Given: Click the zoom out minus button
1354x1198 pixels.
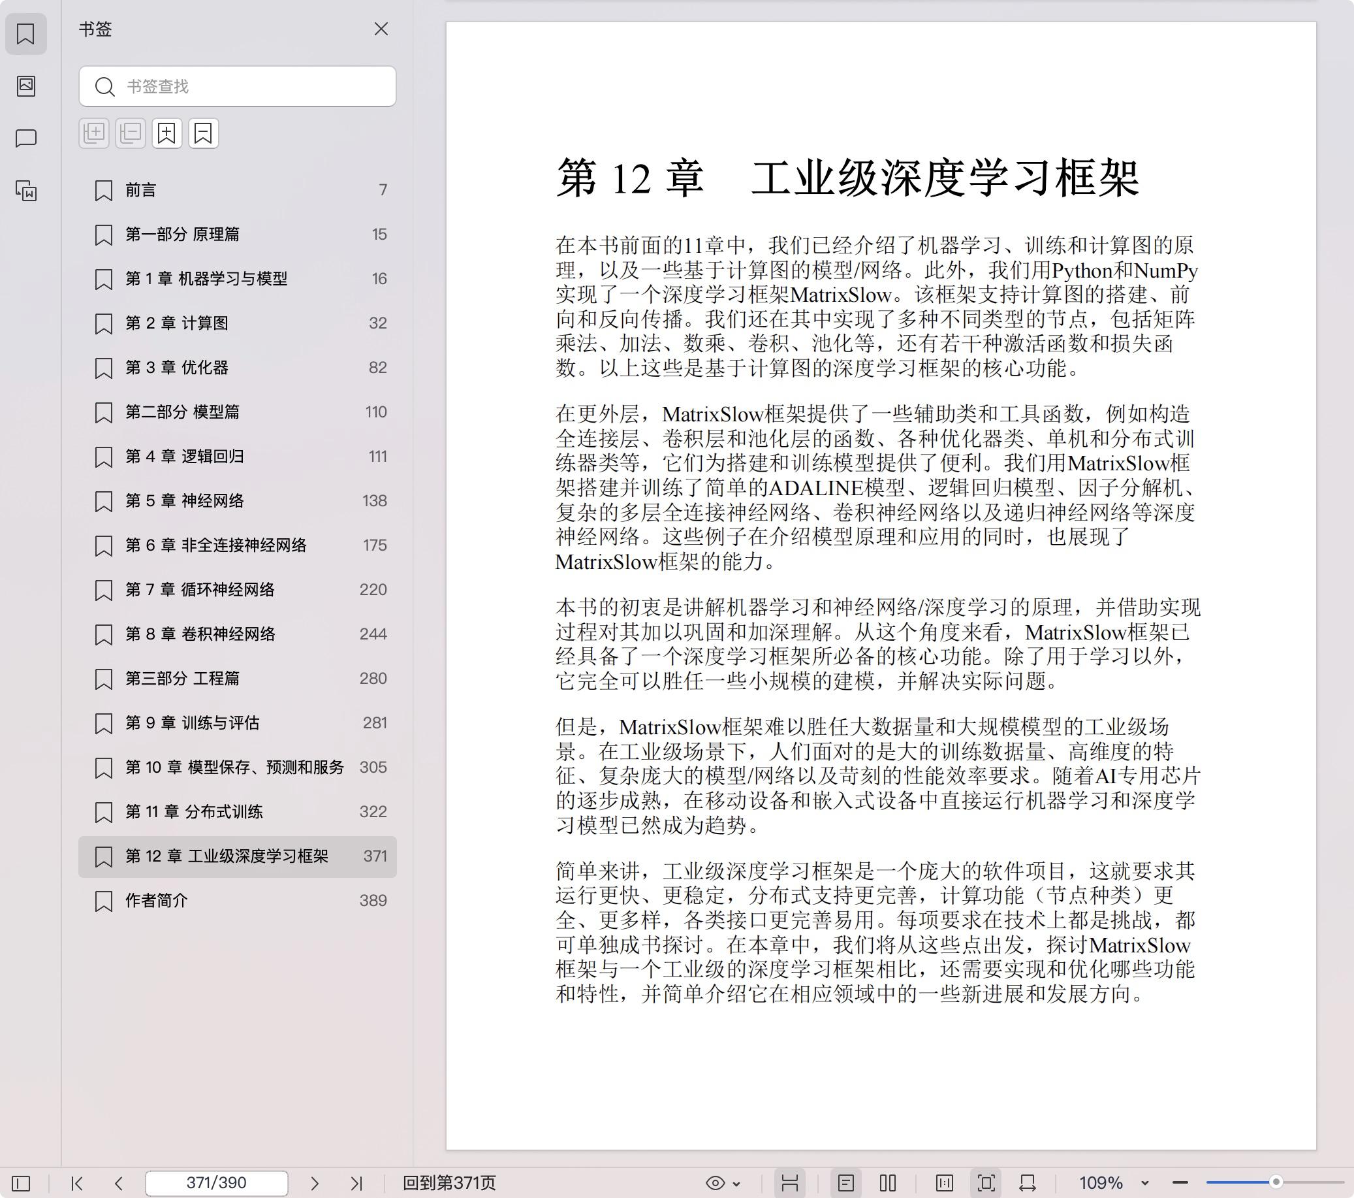Looking at the screenshot, I should coord(1180,1184).
